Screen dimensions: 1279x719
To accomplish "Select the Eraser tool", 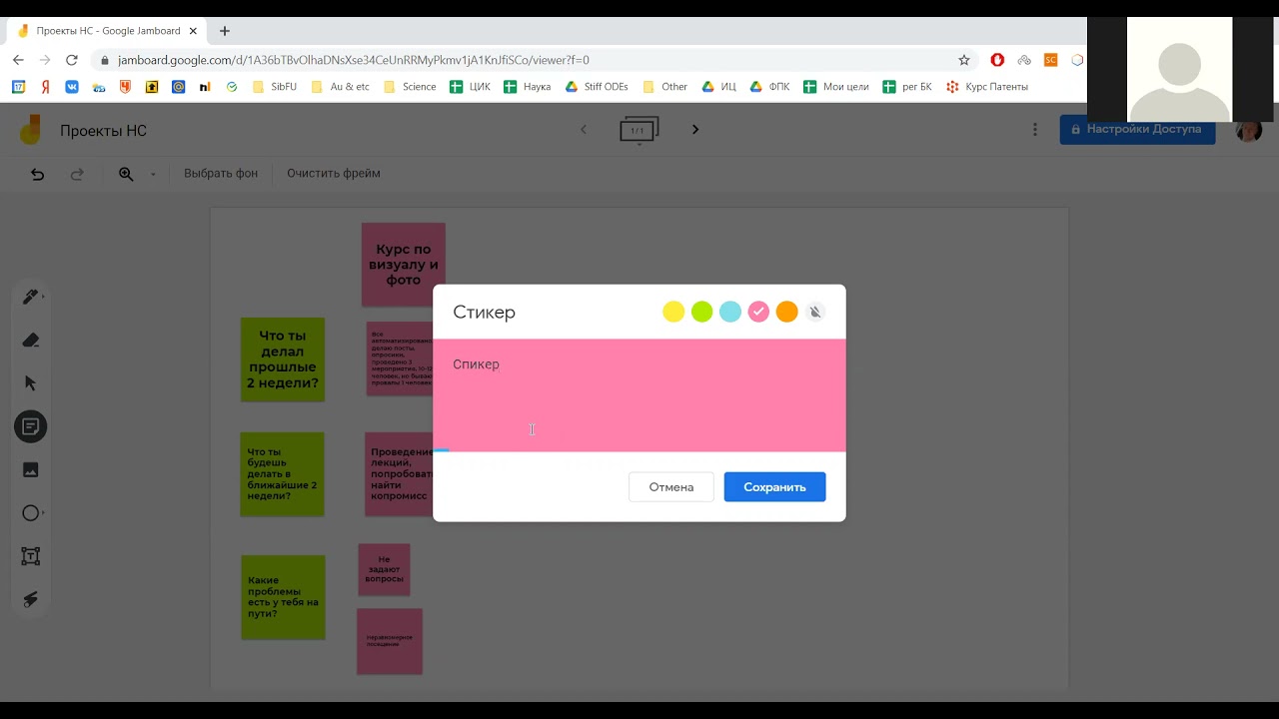I will click(31, 341).
